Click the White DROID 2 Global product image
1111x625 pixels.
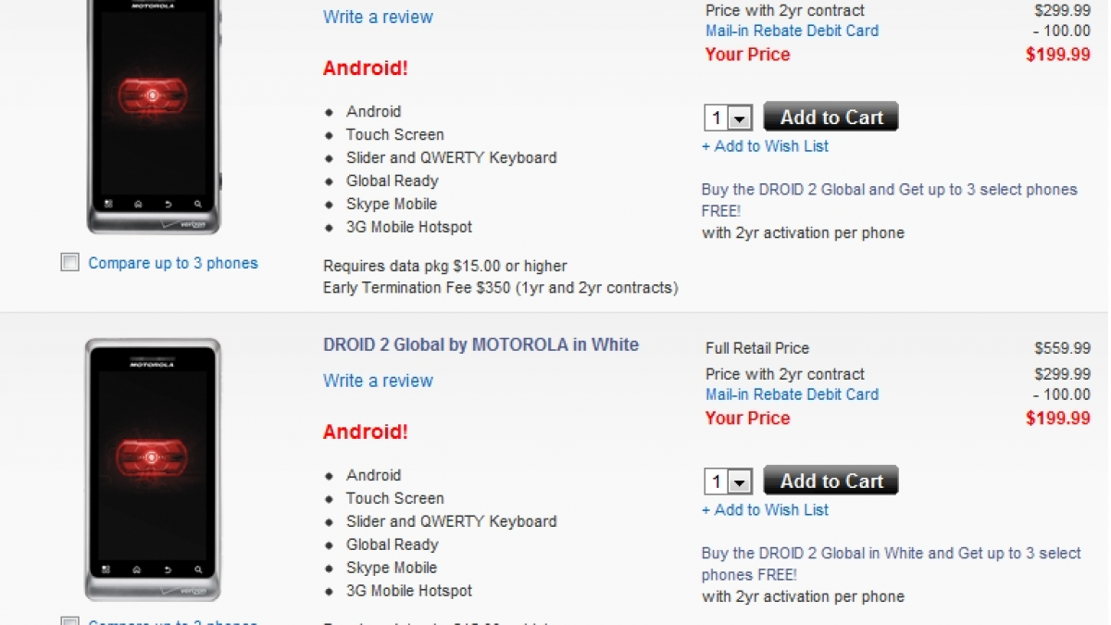[154, 468]
